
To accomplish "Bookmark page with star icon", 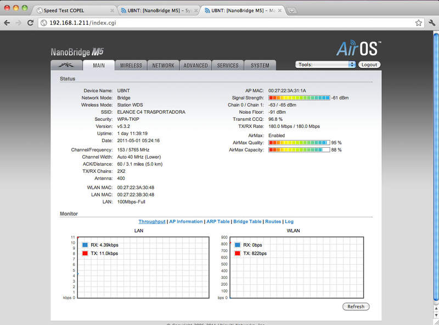I will coord(419,23).
